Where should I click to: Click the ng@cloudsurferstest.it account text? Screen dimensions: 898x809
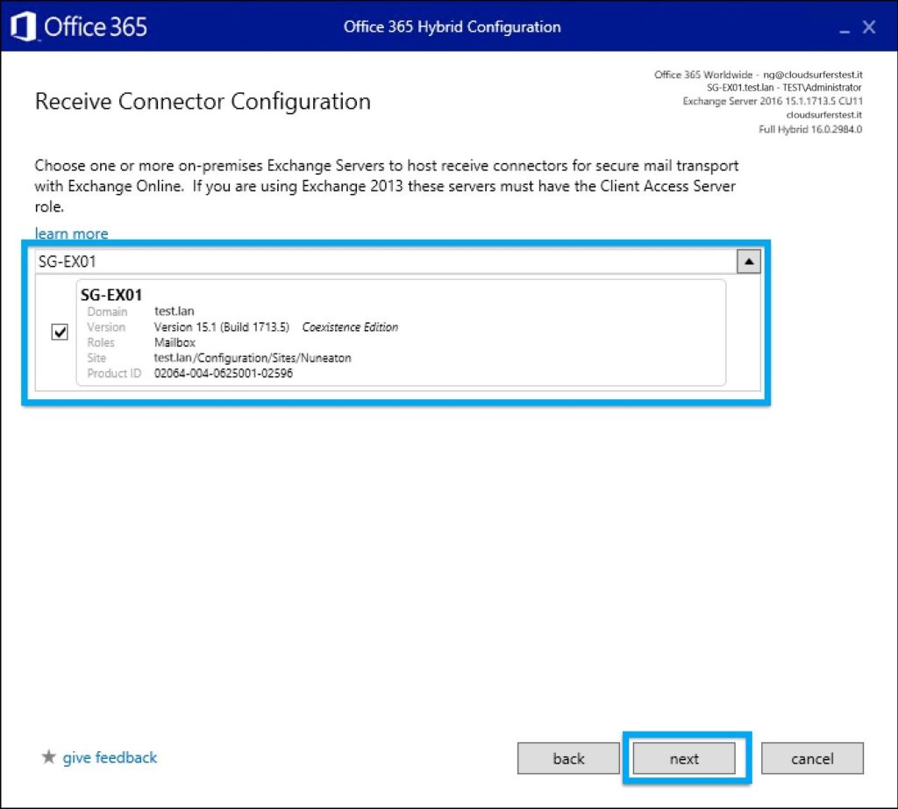pos(813,75)
